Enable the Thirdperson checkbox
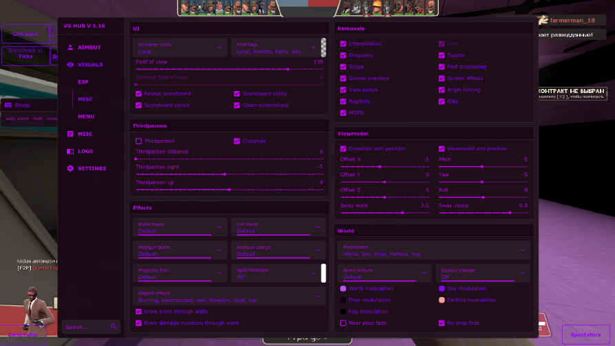The width and height of the screenshot is (615, 346). click(x=138, y=141)
